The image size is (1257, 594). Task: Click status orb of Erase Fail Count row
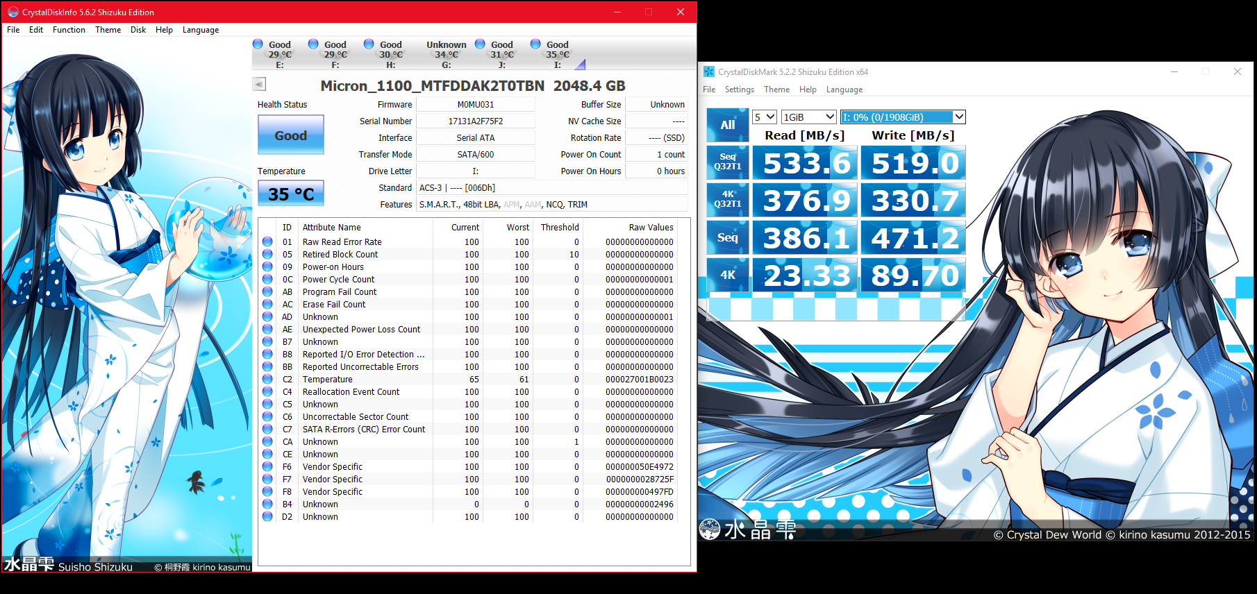pos(267,304)
